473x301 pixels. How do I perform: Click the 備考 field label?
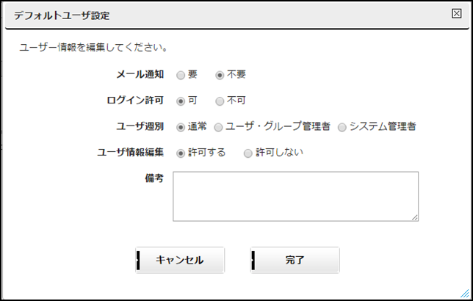click(154, 178)
